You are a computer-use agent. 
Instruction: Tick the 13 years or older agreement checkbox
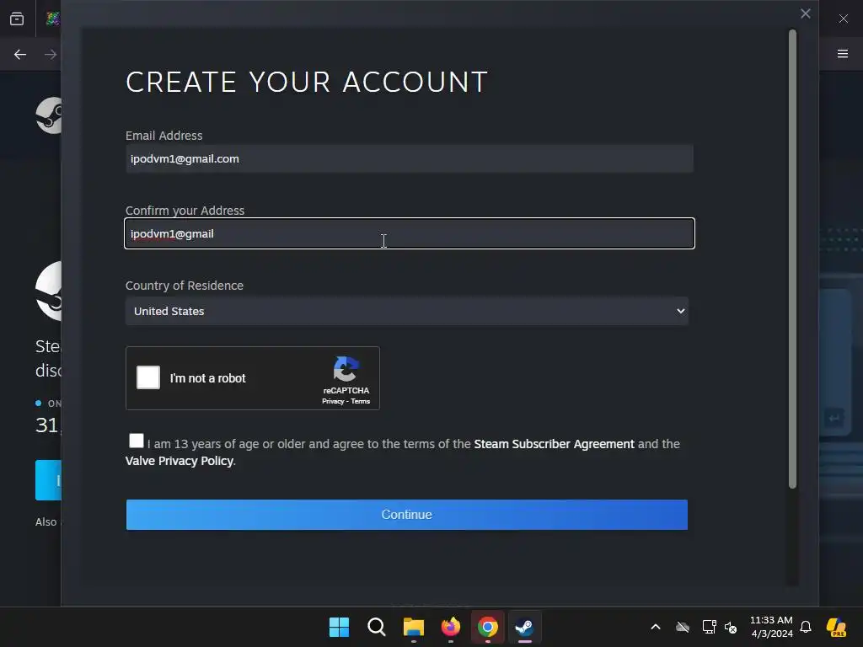point(136,441)
